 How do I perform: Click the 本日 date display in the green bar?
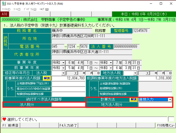(x=144, y=14)
